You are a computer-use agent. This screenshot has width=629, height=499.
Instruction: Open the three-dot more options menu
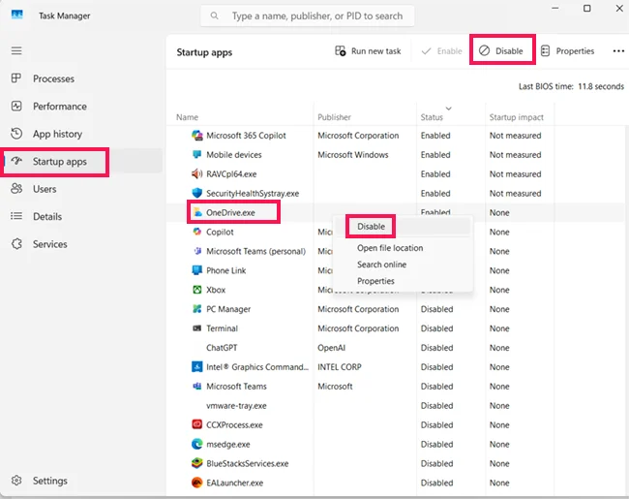(x=618, y=51)
